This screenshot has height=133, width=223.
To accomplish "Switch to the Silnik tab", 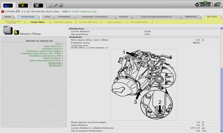I will [x=47, y=17].
